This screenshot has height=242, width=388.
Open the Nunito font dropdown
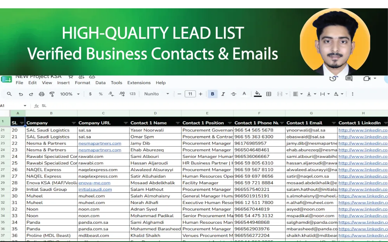[157, 94]
